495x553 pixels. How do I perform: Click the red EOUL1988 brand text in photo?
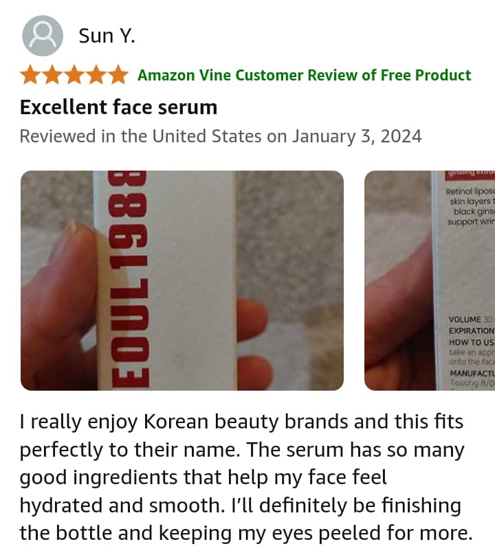point(129,279)
